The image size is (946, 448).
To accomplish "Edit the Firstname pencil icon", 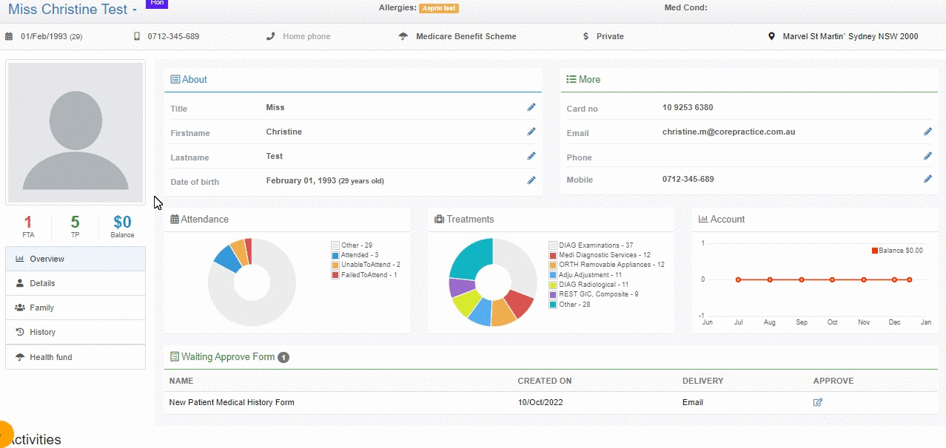I will coord(531,132).
